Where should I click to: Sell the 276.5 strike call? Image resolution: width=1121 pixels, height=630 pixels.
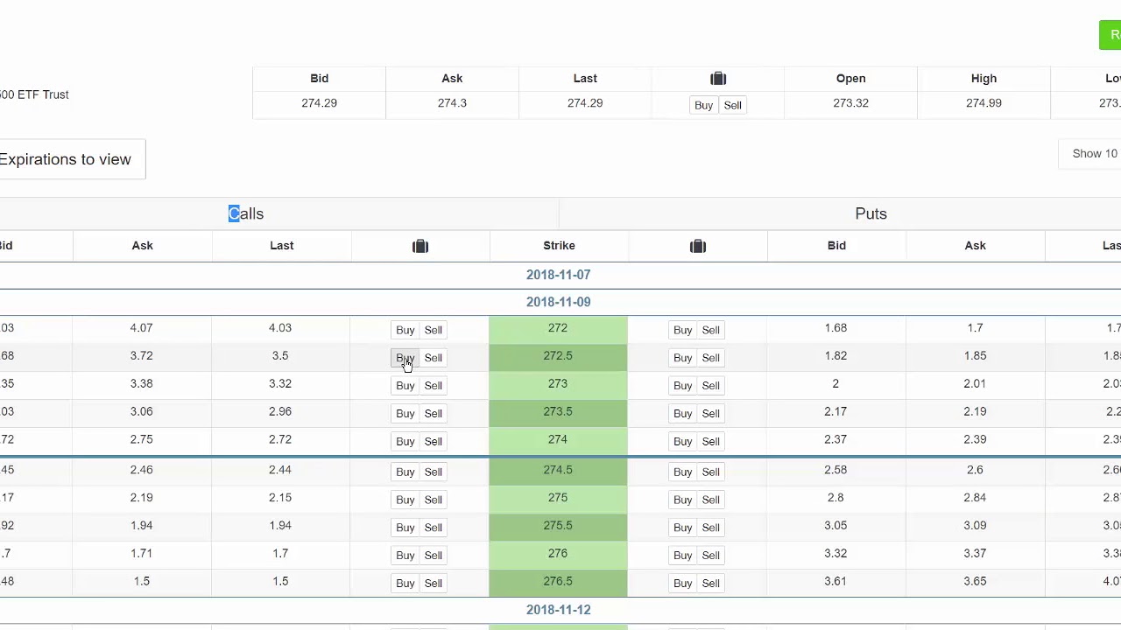pyautogui.click(x=434, y=584)
